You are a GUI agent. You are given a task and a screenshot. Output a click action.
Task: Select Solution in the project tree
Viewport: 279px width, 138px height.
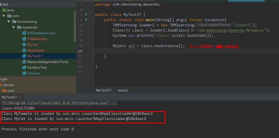33,73
